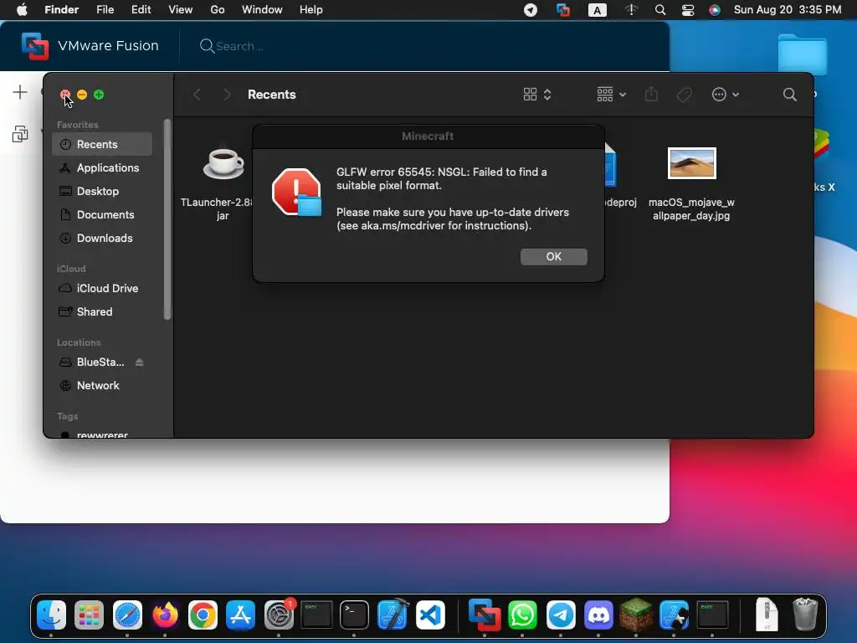Open the Go menu
The image size is (857, 643).
pyautogui.click(x=218, y=10)
